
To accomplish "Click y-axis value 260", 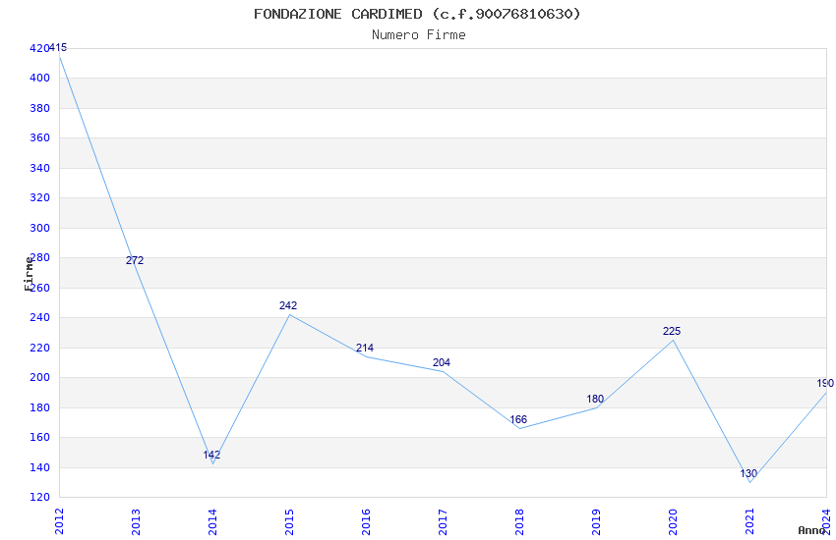I will click(39, 288).
